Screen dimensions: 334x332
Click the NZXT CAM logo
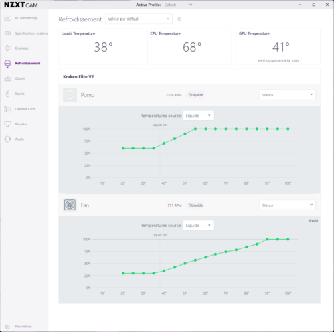point(21,5)
